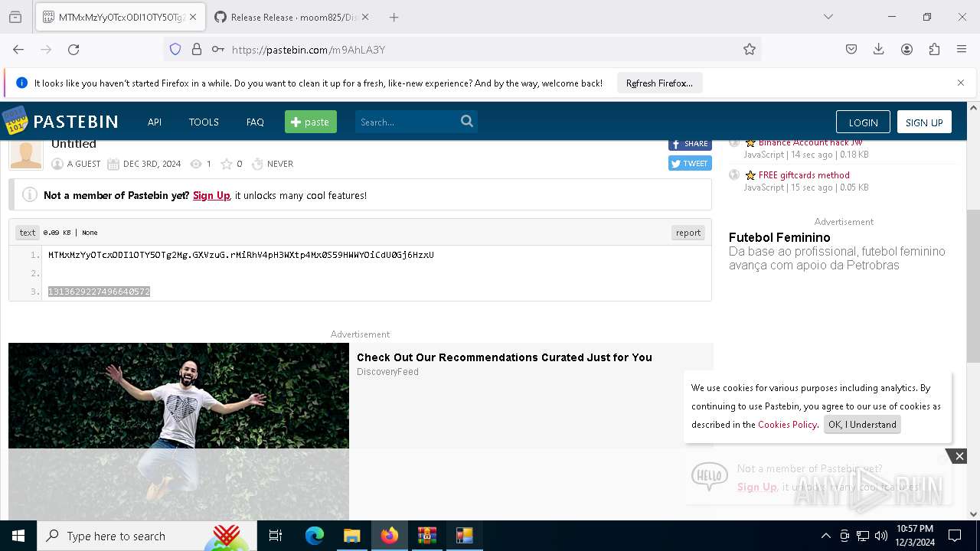
Task: Open the TOOLS menu item
Action: tap(204, 122)
